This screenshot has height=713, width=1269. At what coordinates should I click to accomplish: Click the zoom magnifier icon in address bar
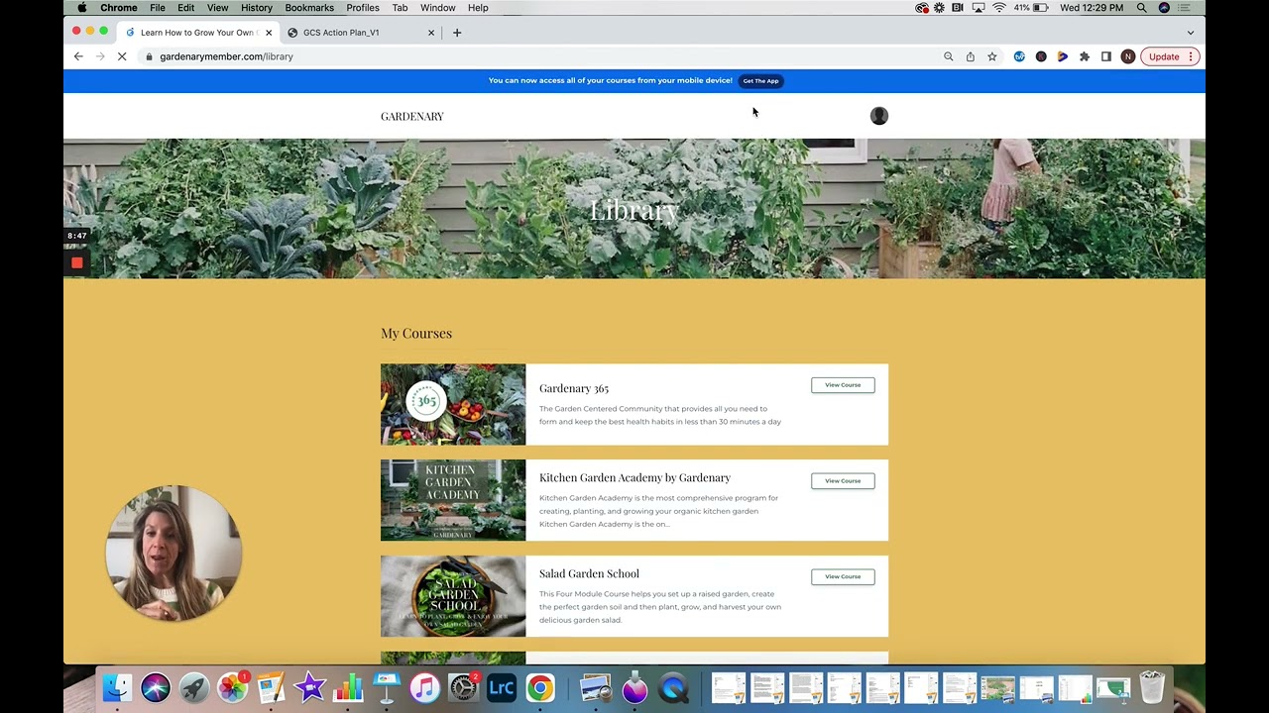(x=948, y=56)
